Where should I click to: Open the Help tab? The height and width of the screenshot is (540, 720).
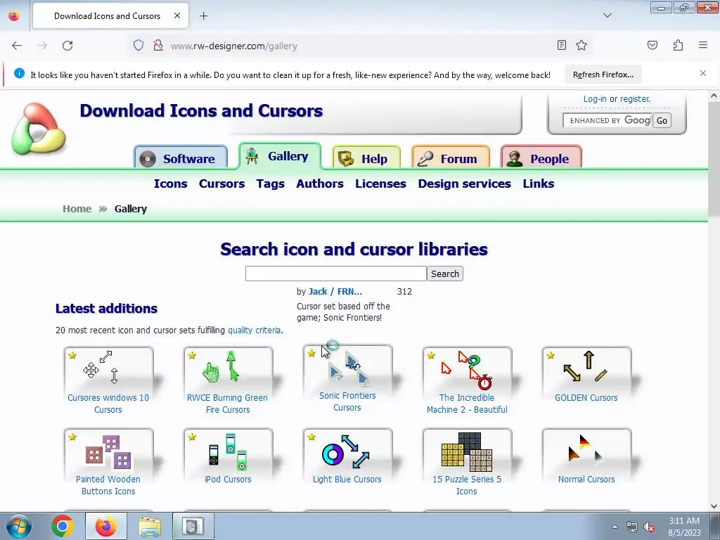click(x=366, y=158)
